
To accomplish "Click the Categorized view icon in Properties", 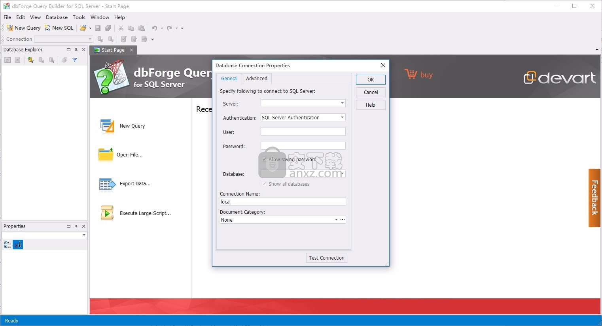I will tap(8, 245).
